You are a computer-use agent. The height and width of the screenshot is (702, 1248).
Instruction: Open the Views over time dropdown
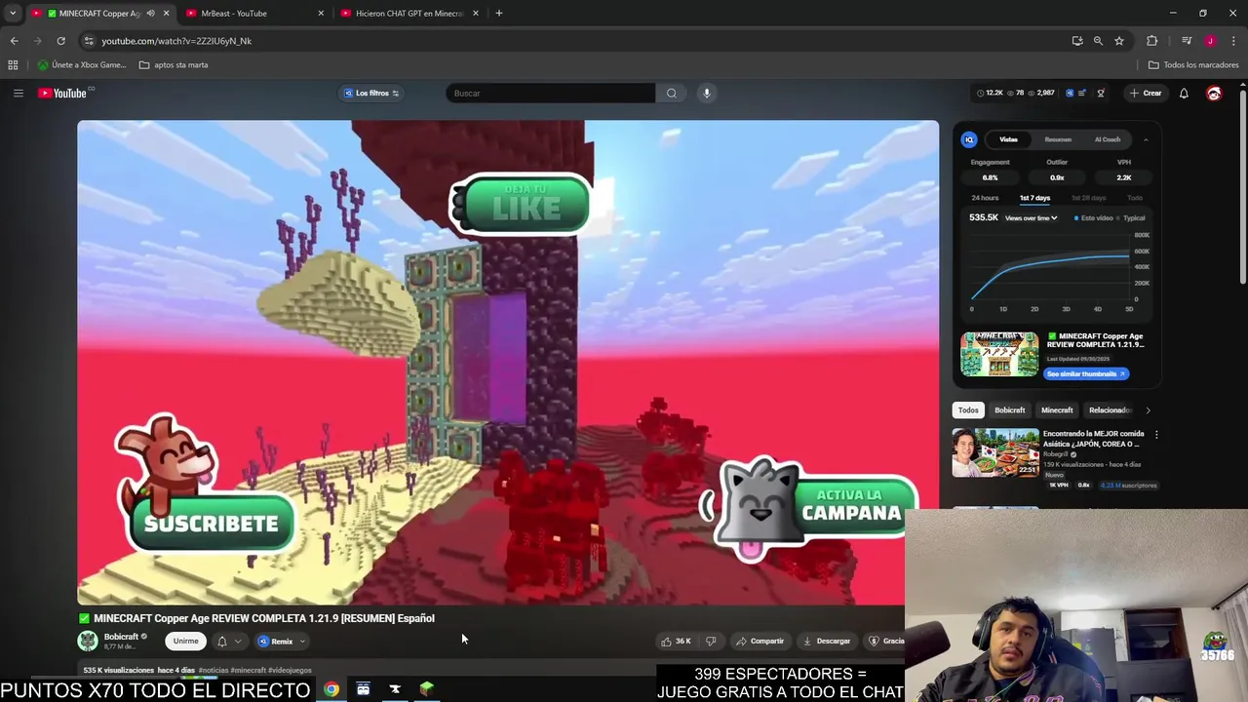pos(1031,218)
